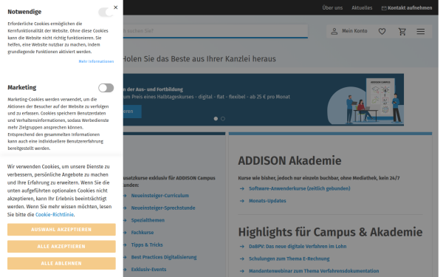Click the Alle ablehnen button
Image resolution: width=443 pixels, height=277 pixels.
[x=61, y=264]
